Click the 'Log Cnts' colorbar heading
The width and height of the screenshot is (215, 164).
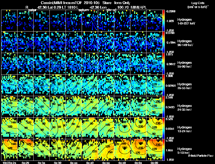coord(198,3)
